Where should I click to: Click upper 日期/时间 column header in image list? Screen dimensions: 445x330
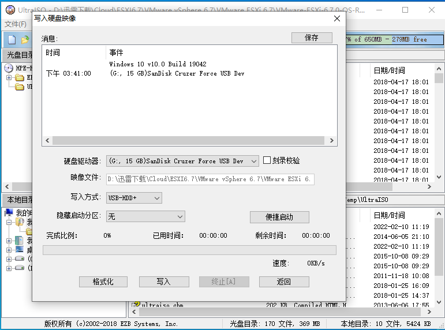[389, 70]
